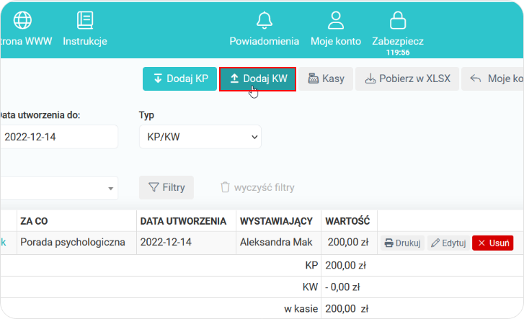Image resolution: width=524 pixels, height=319 pixels.
Task: Print the Porada psychologiczna entry with Drukuj
Action: [x=402, y=243]
